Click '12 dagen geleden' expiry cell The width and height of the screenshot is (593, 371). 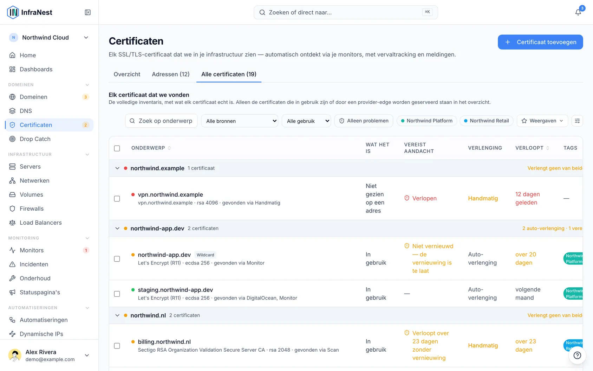(527, 198)
